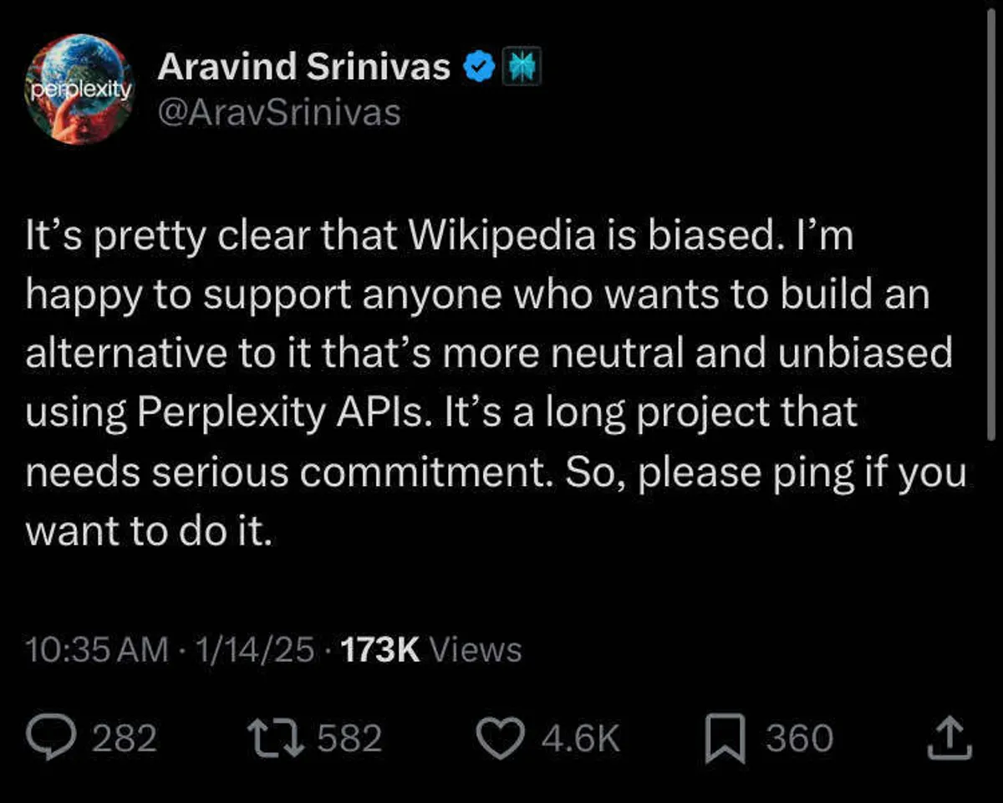Open the 173K Views analytics

click(x=431, y=650)
